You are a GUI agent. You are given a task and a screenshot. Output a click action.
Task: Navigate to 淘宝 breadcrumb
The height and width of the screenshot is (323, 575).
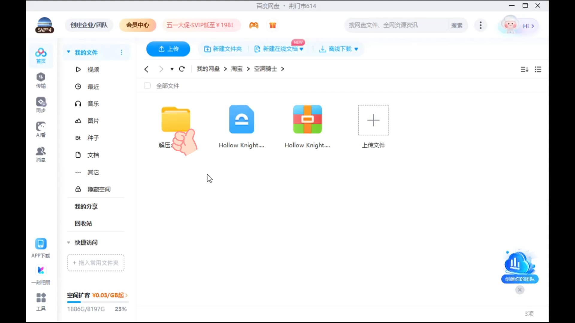point(237,69)
